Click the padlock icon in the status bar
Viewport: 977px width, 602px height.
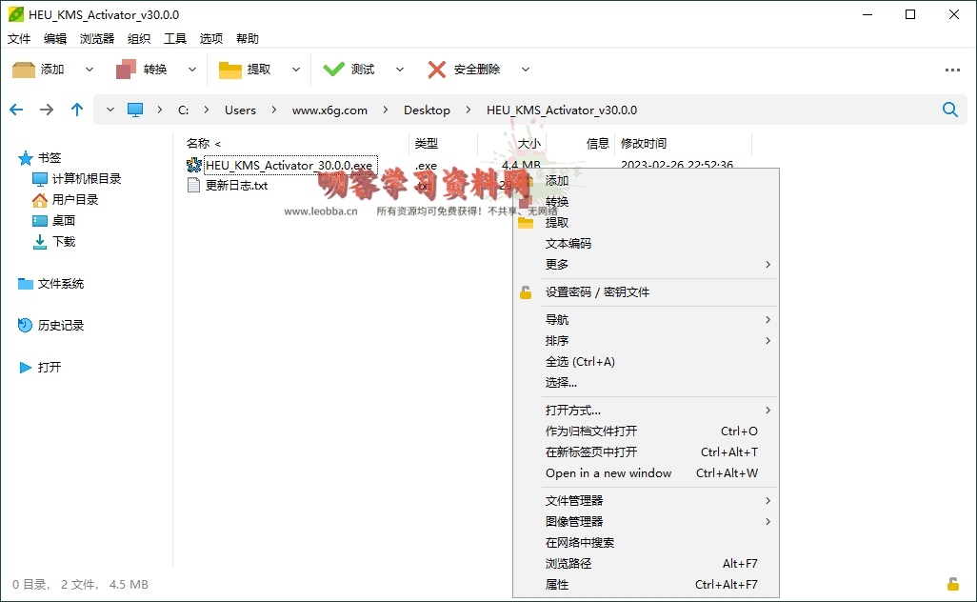[952, 584]
